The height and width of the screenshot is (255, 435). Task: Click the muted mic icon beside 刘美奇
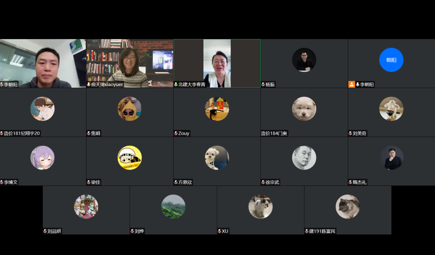pos(350,133)
